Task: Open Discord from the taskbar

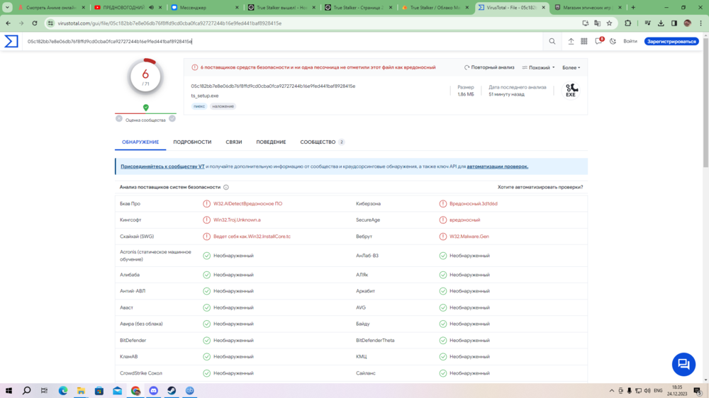Action: (x=153, y=390)
